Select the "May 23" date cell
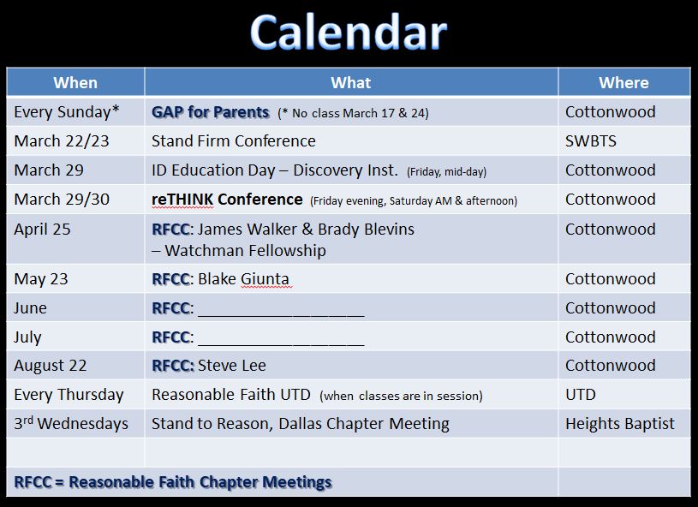 tap(41, 279)
